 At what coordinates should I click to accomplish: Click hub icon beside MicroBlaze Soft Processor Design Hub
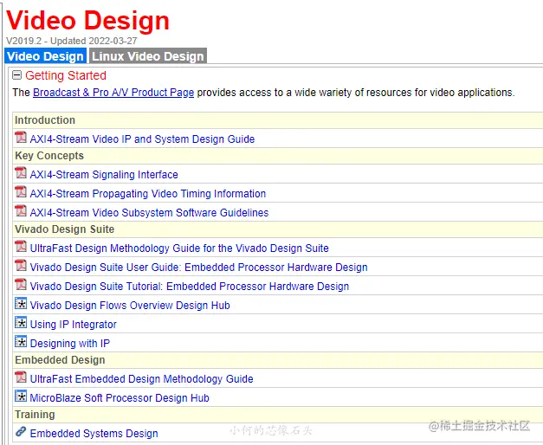coord(21,397)
